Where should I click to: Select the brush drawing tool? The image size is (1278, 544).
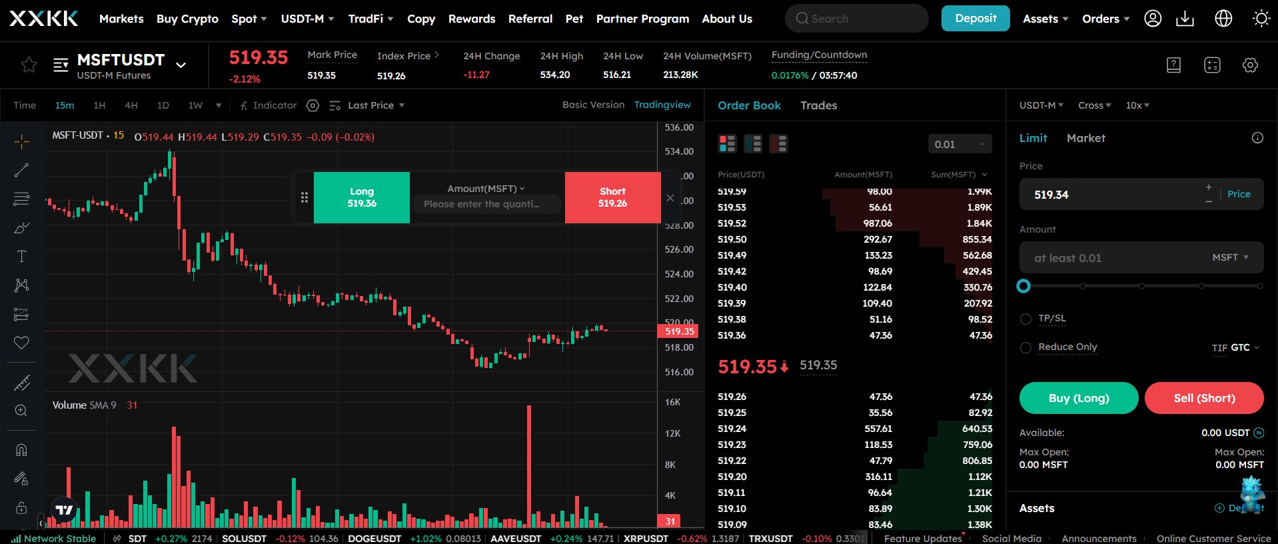[21, 227]
